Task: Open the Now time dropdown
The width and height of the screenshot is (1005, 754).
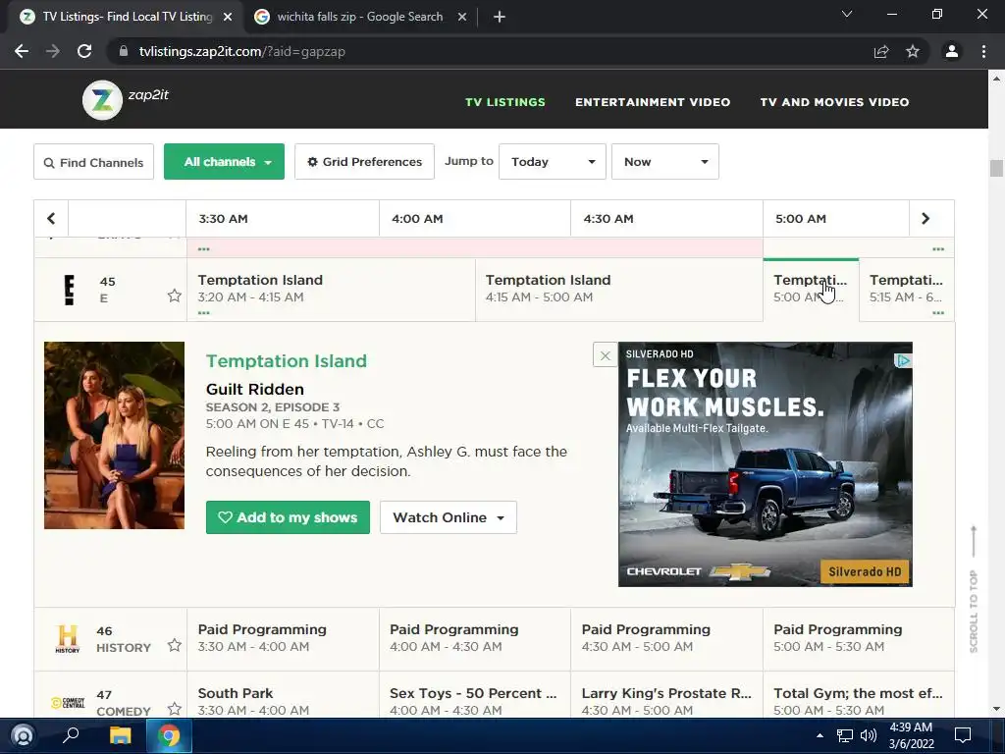Action: (665, 162)
